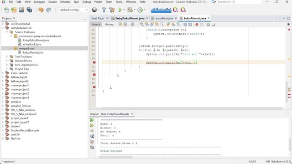
Task: Open the Refactor menu
Action: click(65, 2)
